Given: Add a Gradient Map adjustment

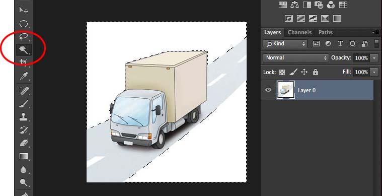Looking at the screenshot, I should [337, 19].
